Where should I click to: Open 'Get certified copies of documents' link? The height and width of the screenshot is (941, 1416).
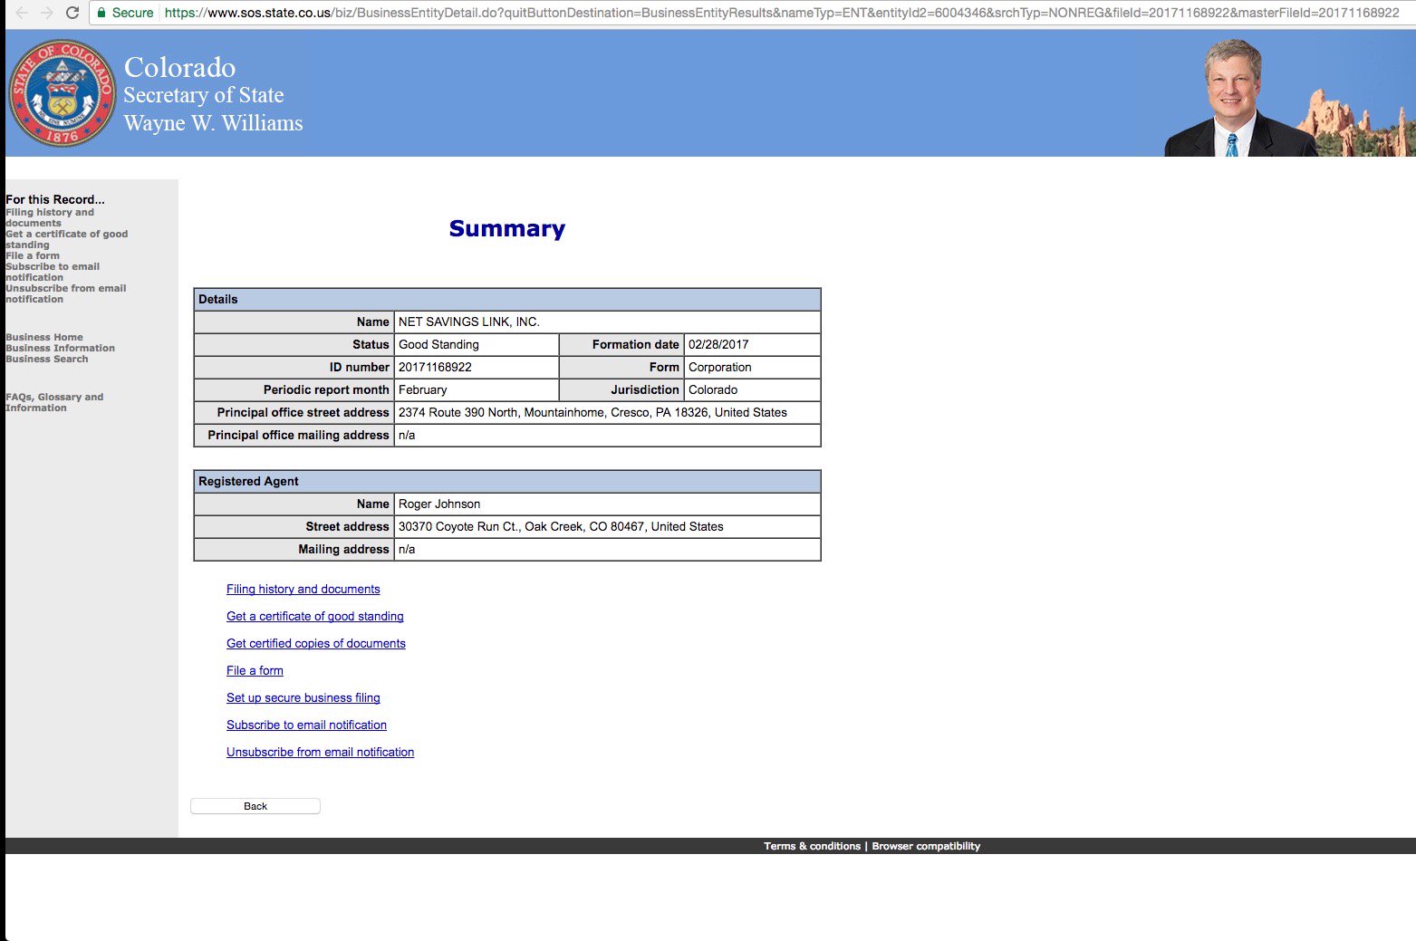(x=316, y=643)
